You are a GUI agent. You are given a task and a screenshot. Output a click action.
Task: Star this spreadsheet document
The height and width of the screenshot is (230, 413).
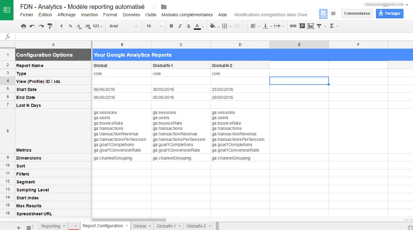[155, 7]
